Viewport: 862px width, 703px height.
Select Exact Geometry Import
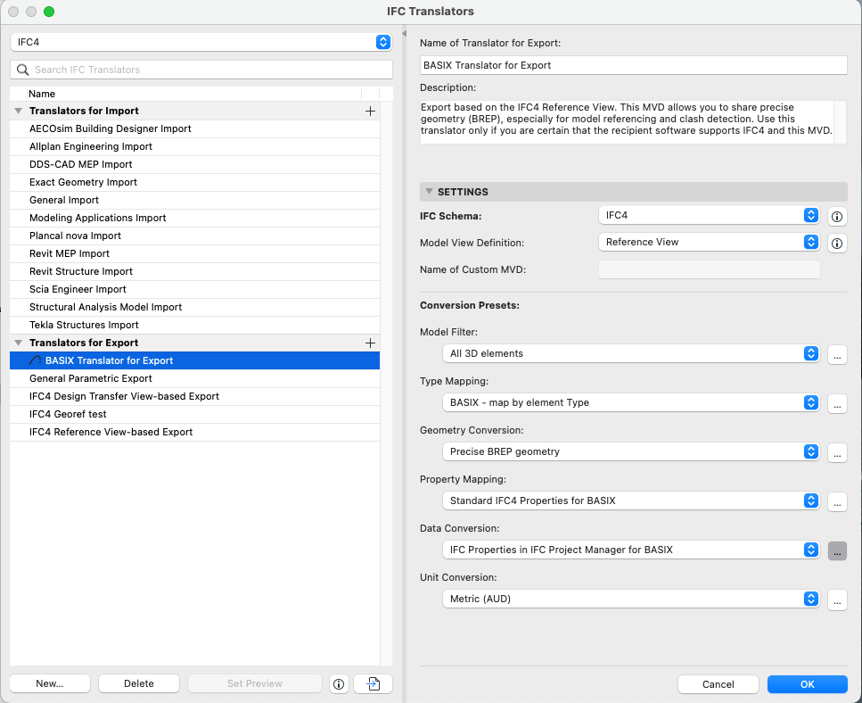click(x=194, y=182)
